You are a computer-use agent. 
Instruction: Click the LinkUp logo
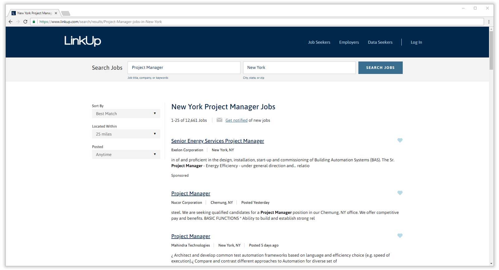click(83, 41)
